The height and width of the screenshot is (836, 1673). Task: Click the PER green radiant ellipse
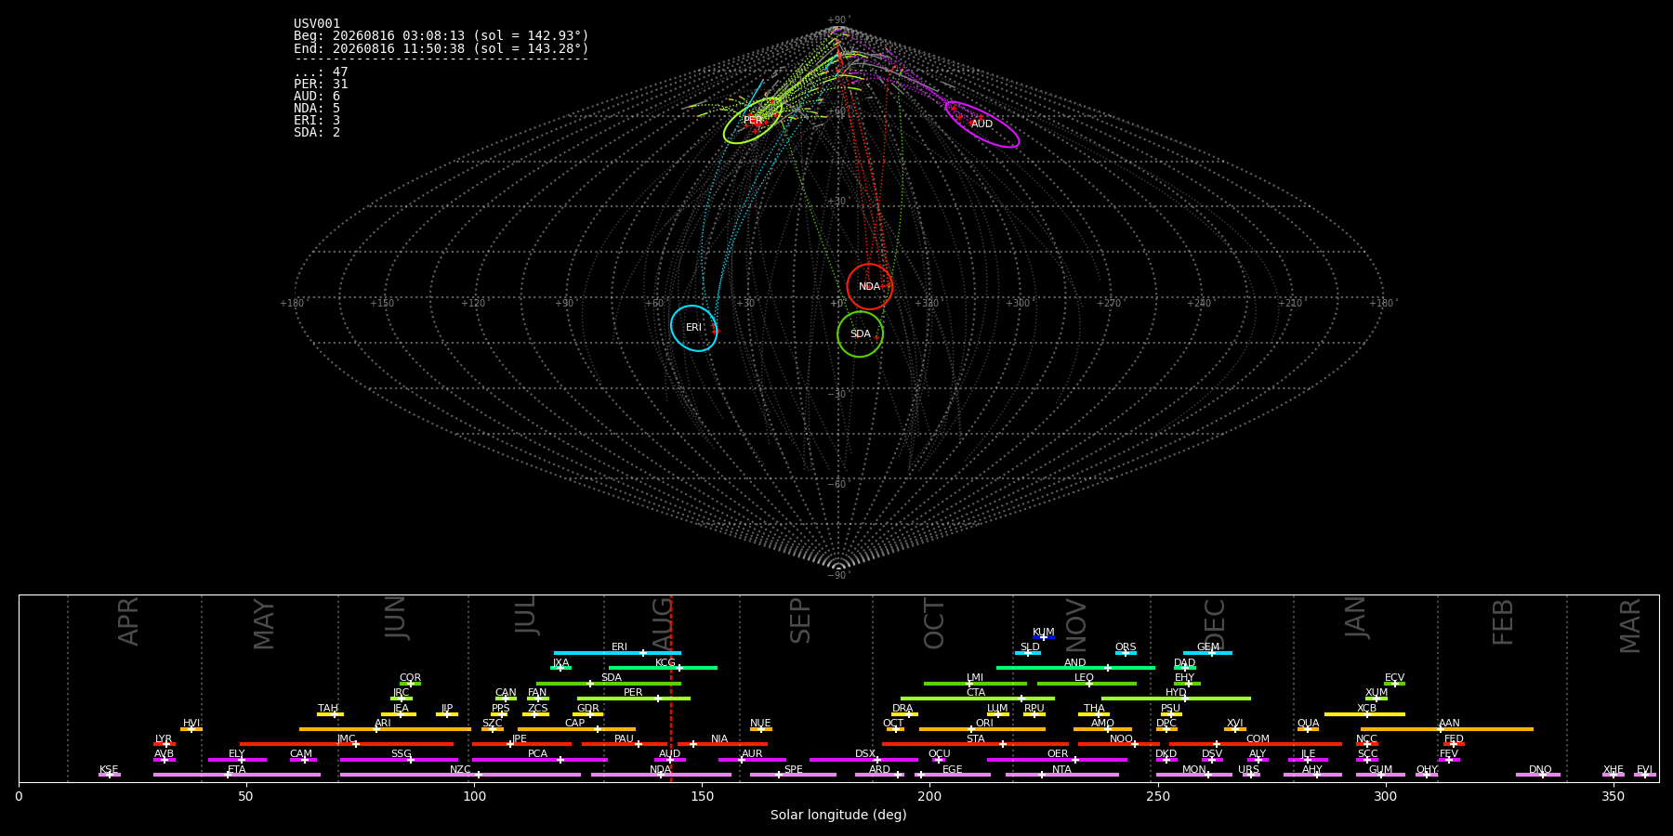[753, 121]
